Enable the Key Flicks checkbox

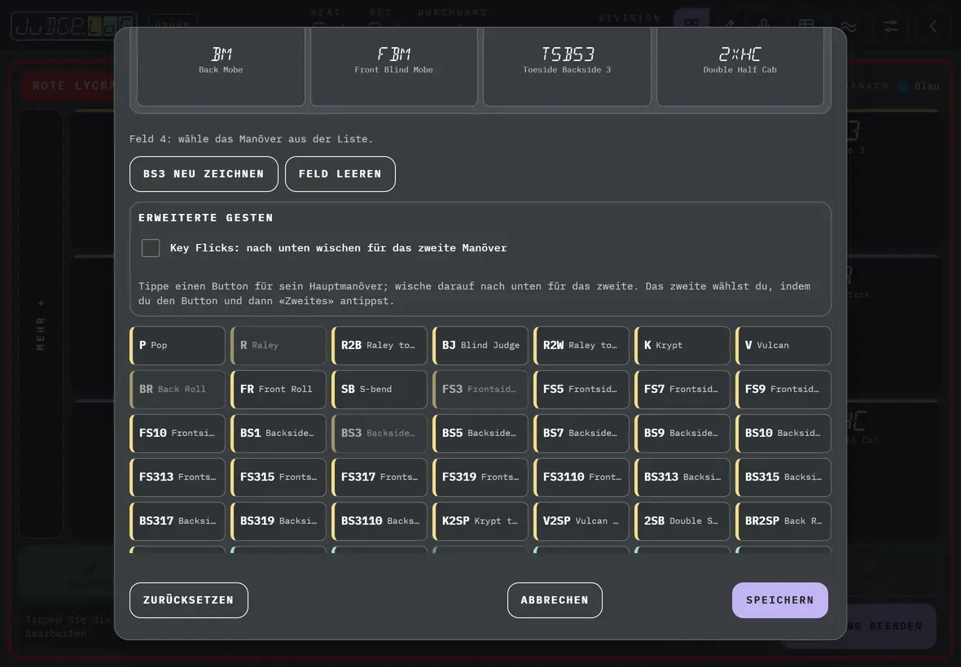pos(151,248)
